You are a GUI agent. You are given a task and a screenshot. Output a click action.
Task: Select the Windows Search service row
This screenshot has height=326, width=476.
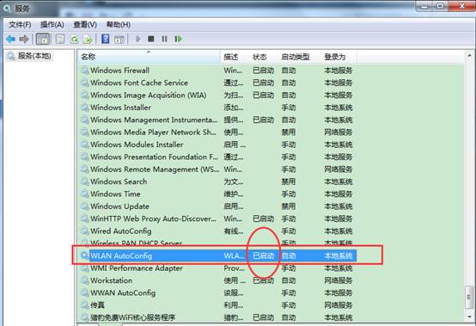tap(218, 181)
